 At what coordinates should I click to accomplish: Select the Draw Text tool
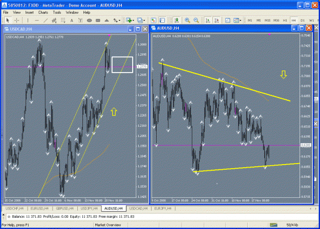[x=72, y=20]
